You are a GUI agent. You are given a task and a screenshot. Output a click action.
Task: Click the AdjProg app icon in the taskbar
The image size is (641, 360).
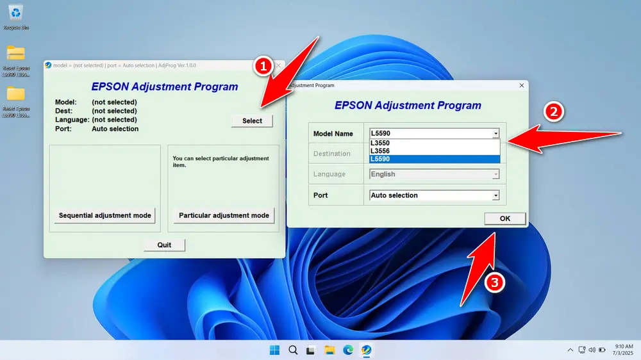click(366, 350)
